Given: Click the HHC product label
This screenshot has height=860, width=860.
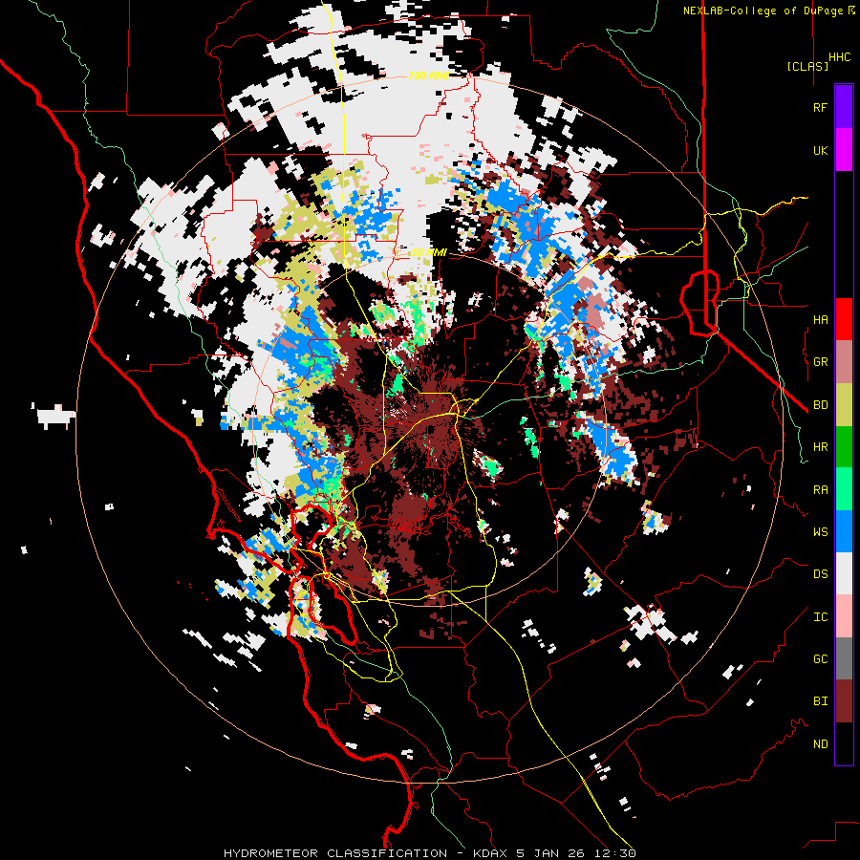Looking at the screenshot, I should 839,57.
